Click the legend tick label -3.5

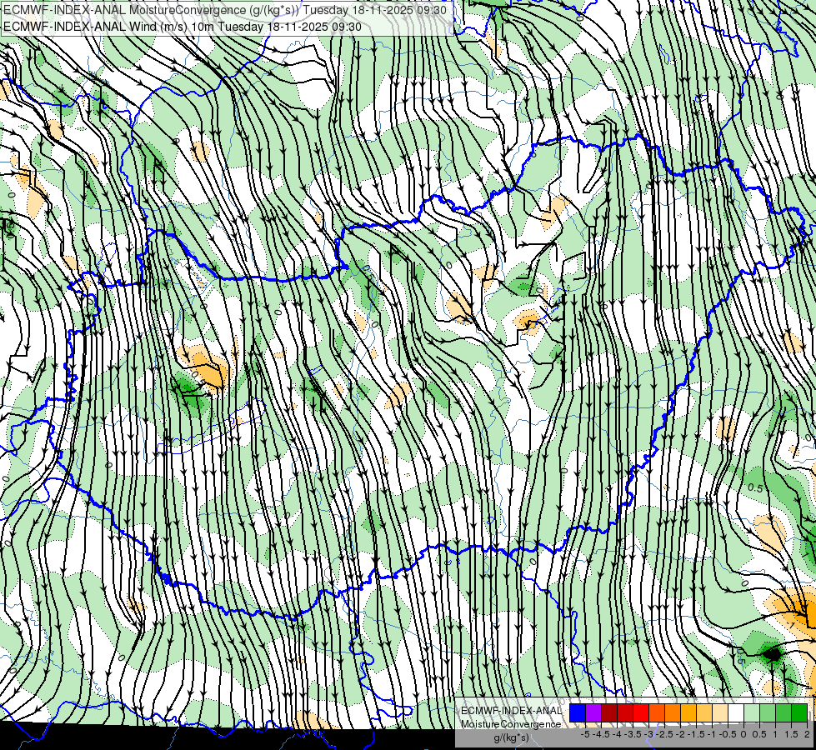click(633, 734)
